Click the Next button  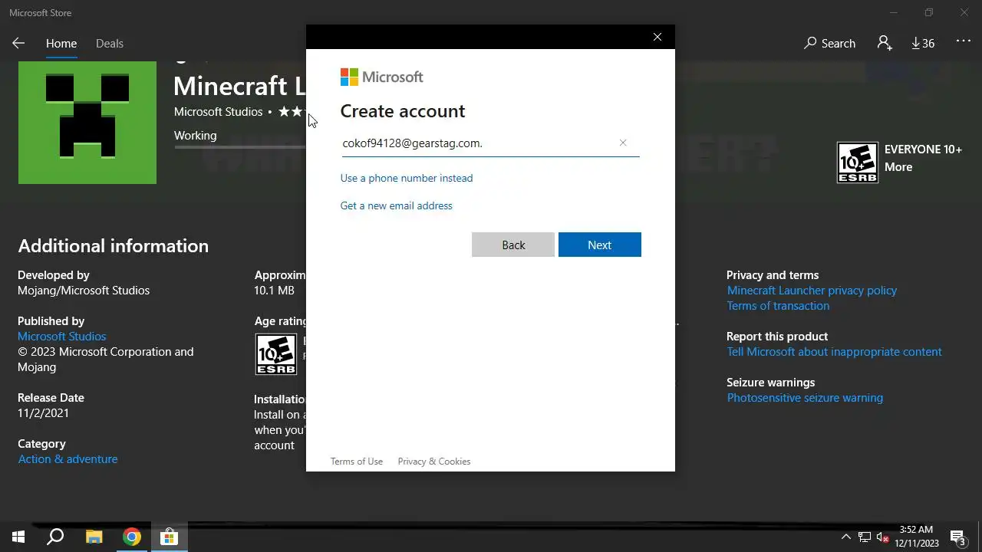click(600, 245)
